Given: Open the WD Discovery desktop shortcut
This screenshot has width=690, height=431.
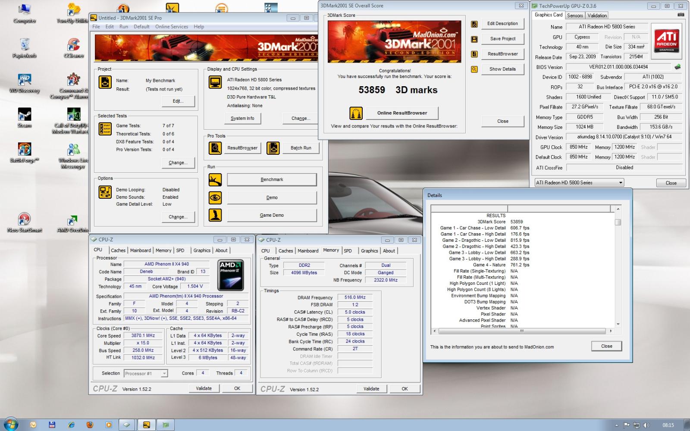Looking at the screenshot, I should pos(24,83).
